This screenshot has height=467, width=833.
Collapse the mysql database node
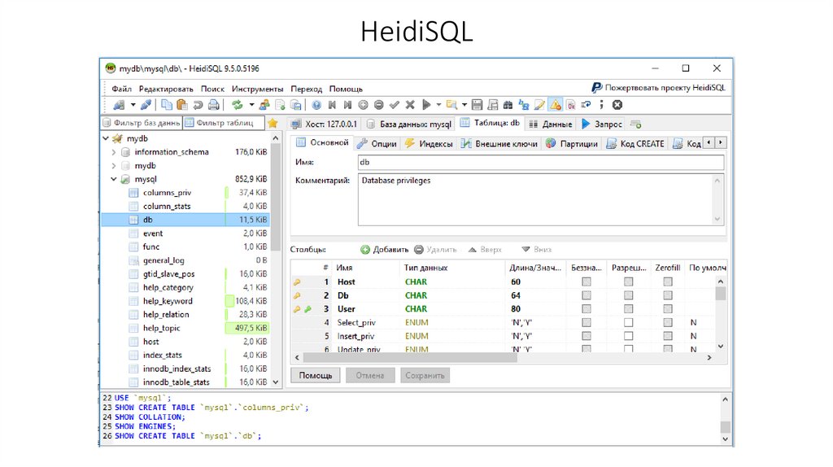pyautogui.click(x=114, y=179)
